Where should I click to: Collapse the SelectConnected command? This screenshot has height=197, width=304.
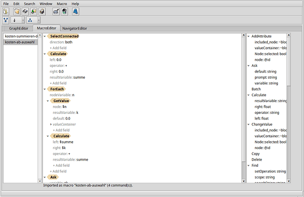[45, 36]
